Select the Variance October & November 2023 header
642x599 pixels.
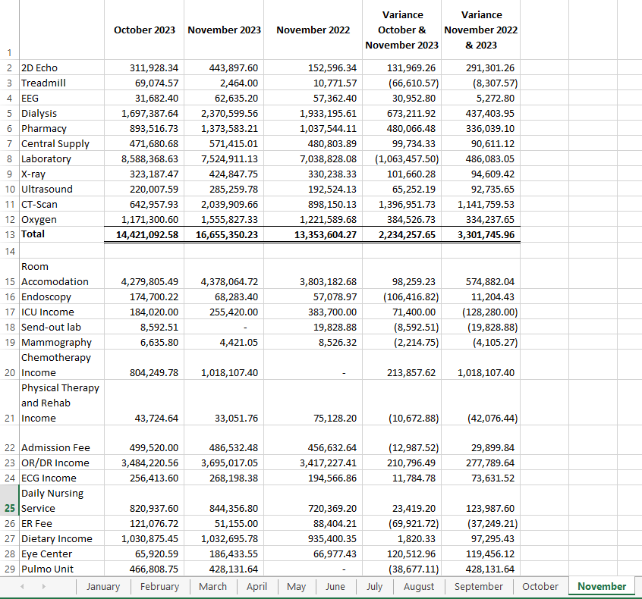pos(401,30)
